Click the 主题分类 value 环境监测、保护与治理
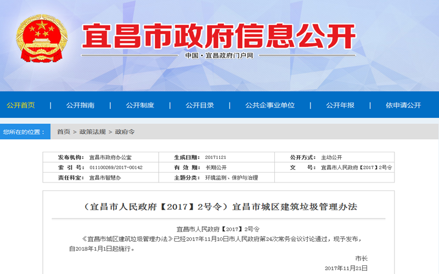The image size is (439, 274). (x=231, y=178)
